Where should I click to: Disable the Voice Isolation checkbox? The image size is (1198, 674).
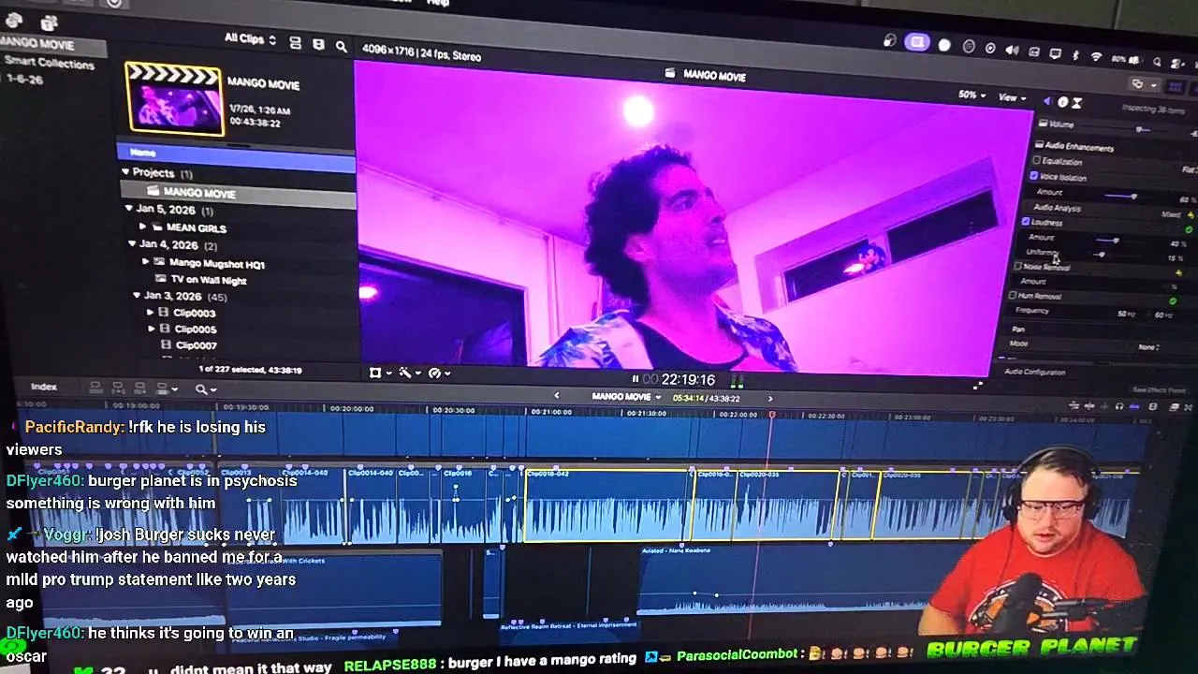(1034, 176)
